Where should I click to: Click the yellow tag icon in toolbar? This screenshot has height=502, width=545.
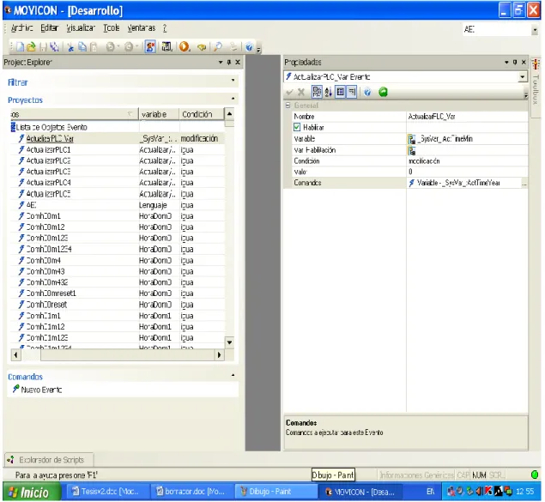pos(202,47)
